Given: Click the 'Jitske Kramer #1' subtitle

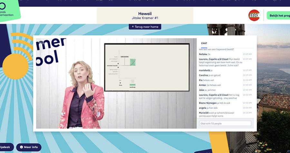Looking at the screenshot, I should 145,18.
